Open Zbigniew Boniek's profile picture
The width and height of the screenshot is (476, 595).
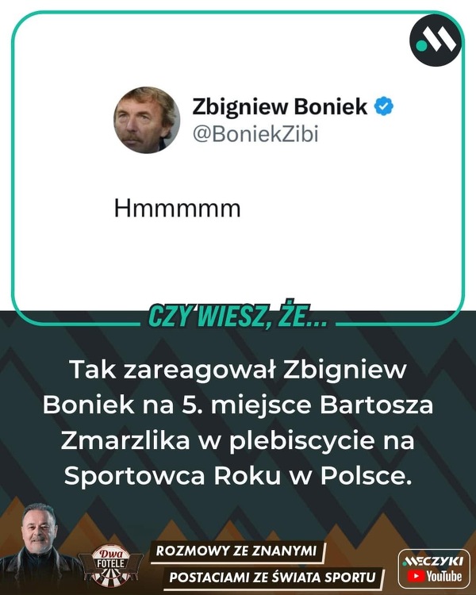click(x=147, y=120)
